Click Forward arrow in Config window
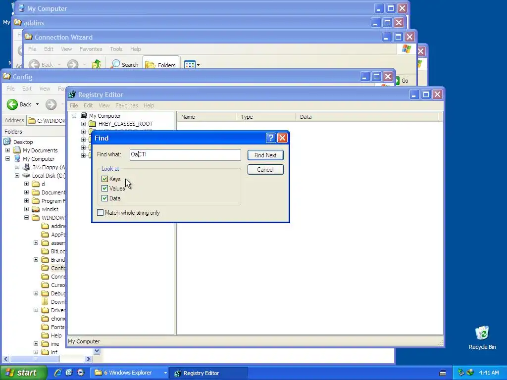 (51, 104)
